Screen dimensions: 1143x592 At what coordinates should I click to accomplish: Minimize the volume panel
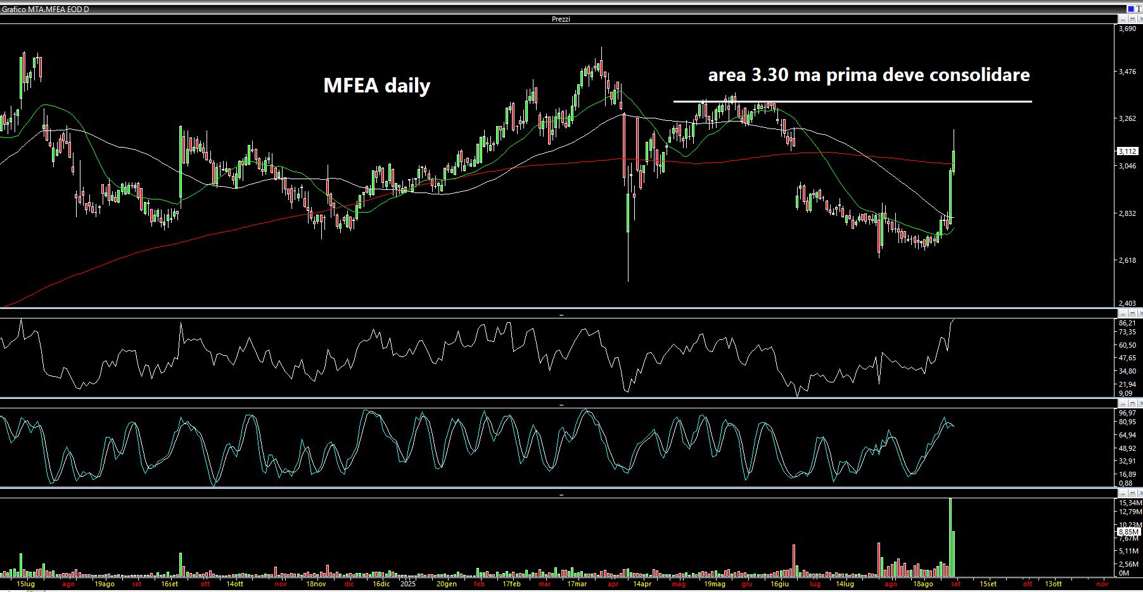[x=1122, y=493]
